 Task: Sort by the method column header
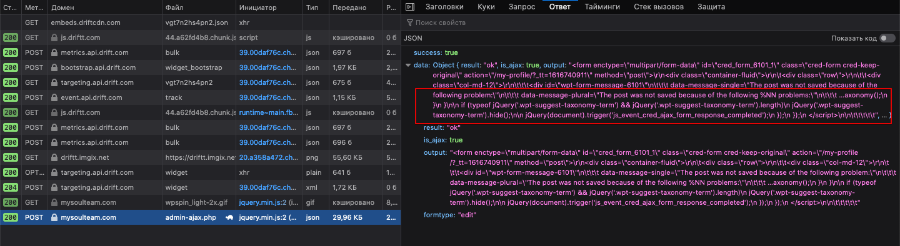point(34,7)
